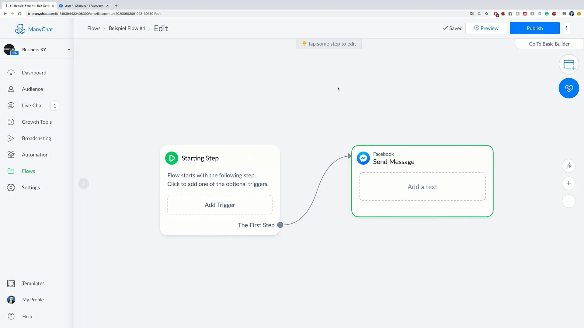The height and width of the screenshot is (328, 584).
Task: Click the Flows icon in sidebar
Action: point(11,171)
